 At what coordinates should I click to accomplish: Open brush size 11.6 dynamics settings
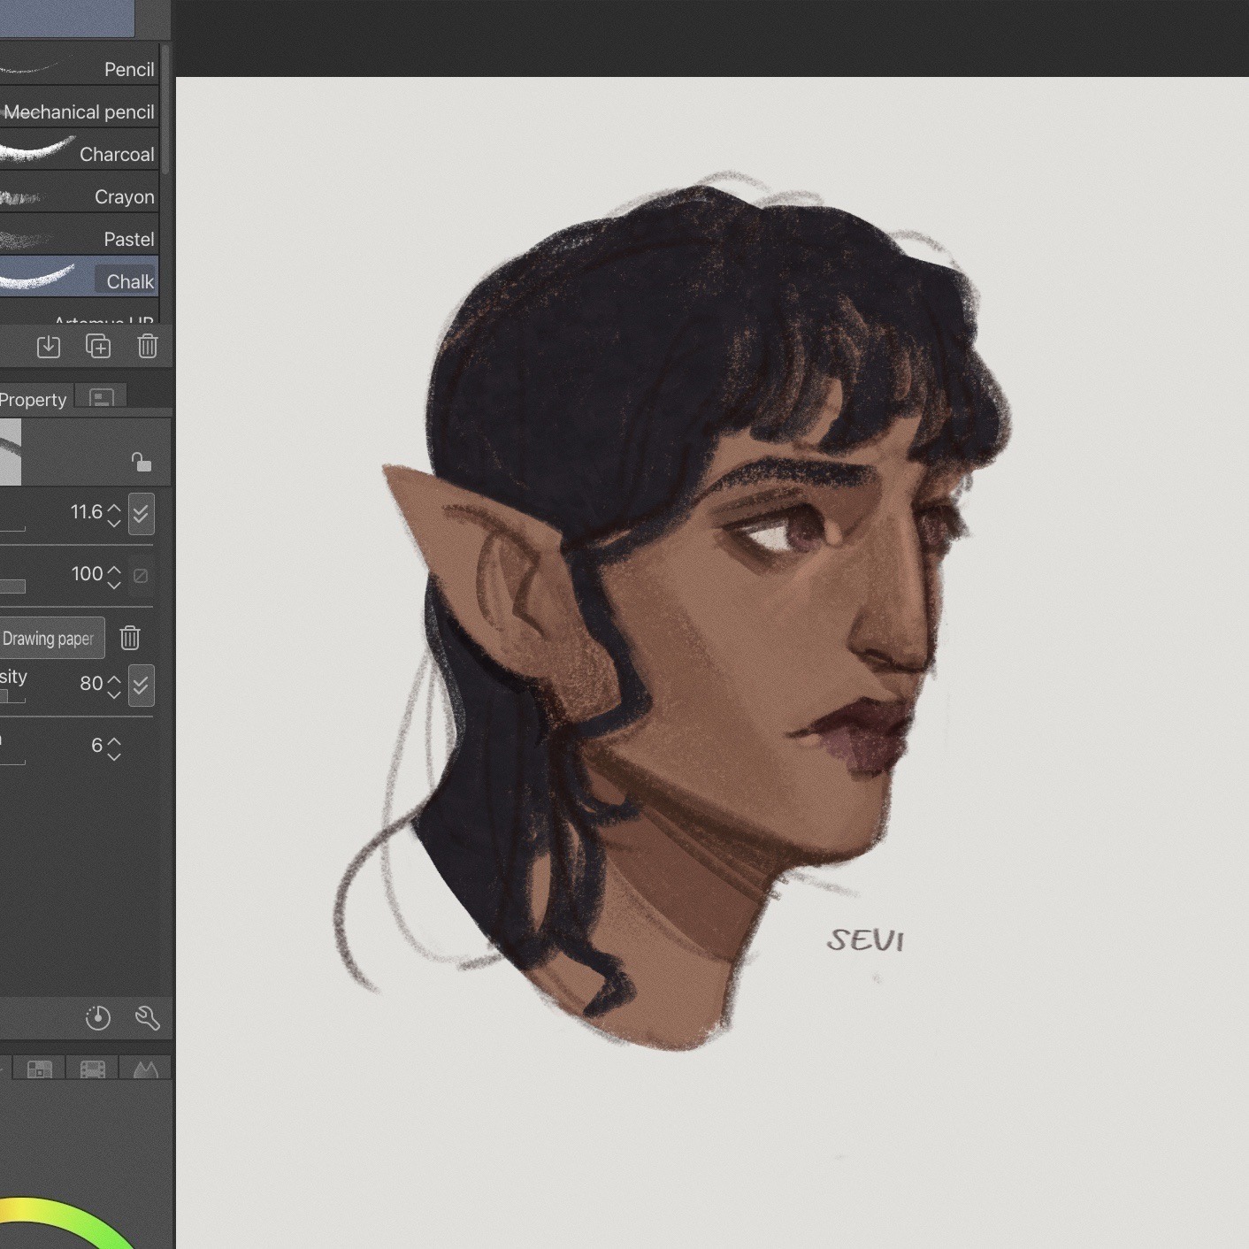click(142, 514)
